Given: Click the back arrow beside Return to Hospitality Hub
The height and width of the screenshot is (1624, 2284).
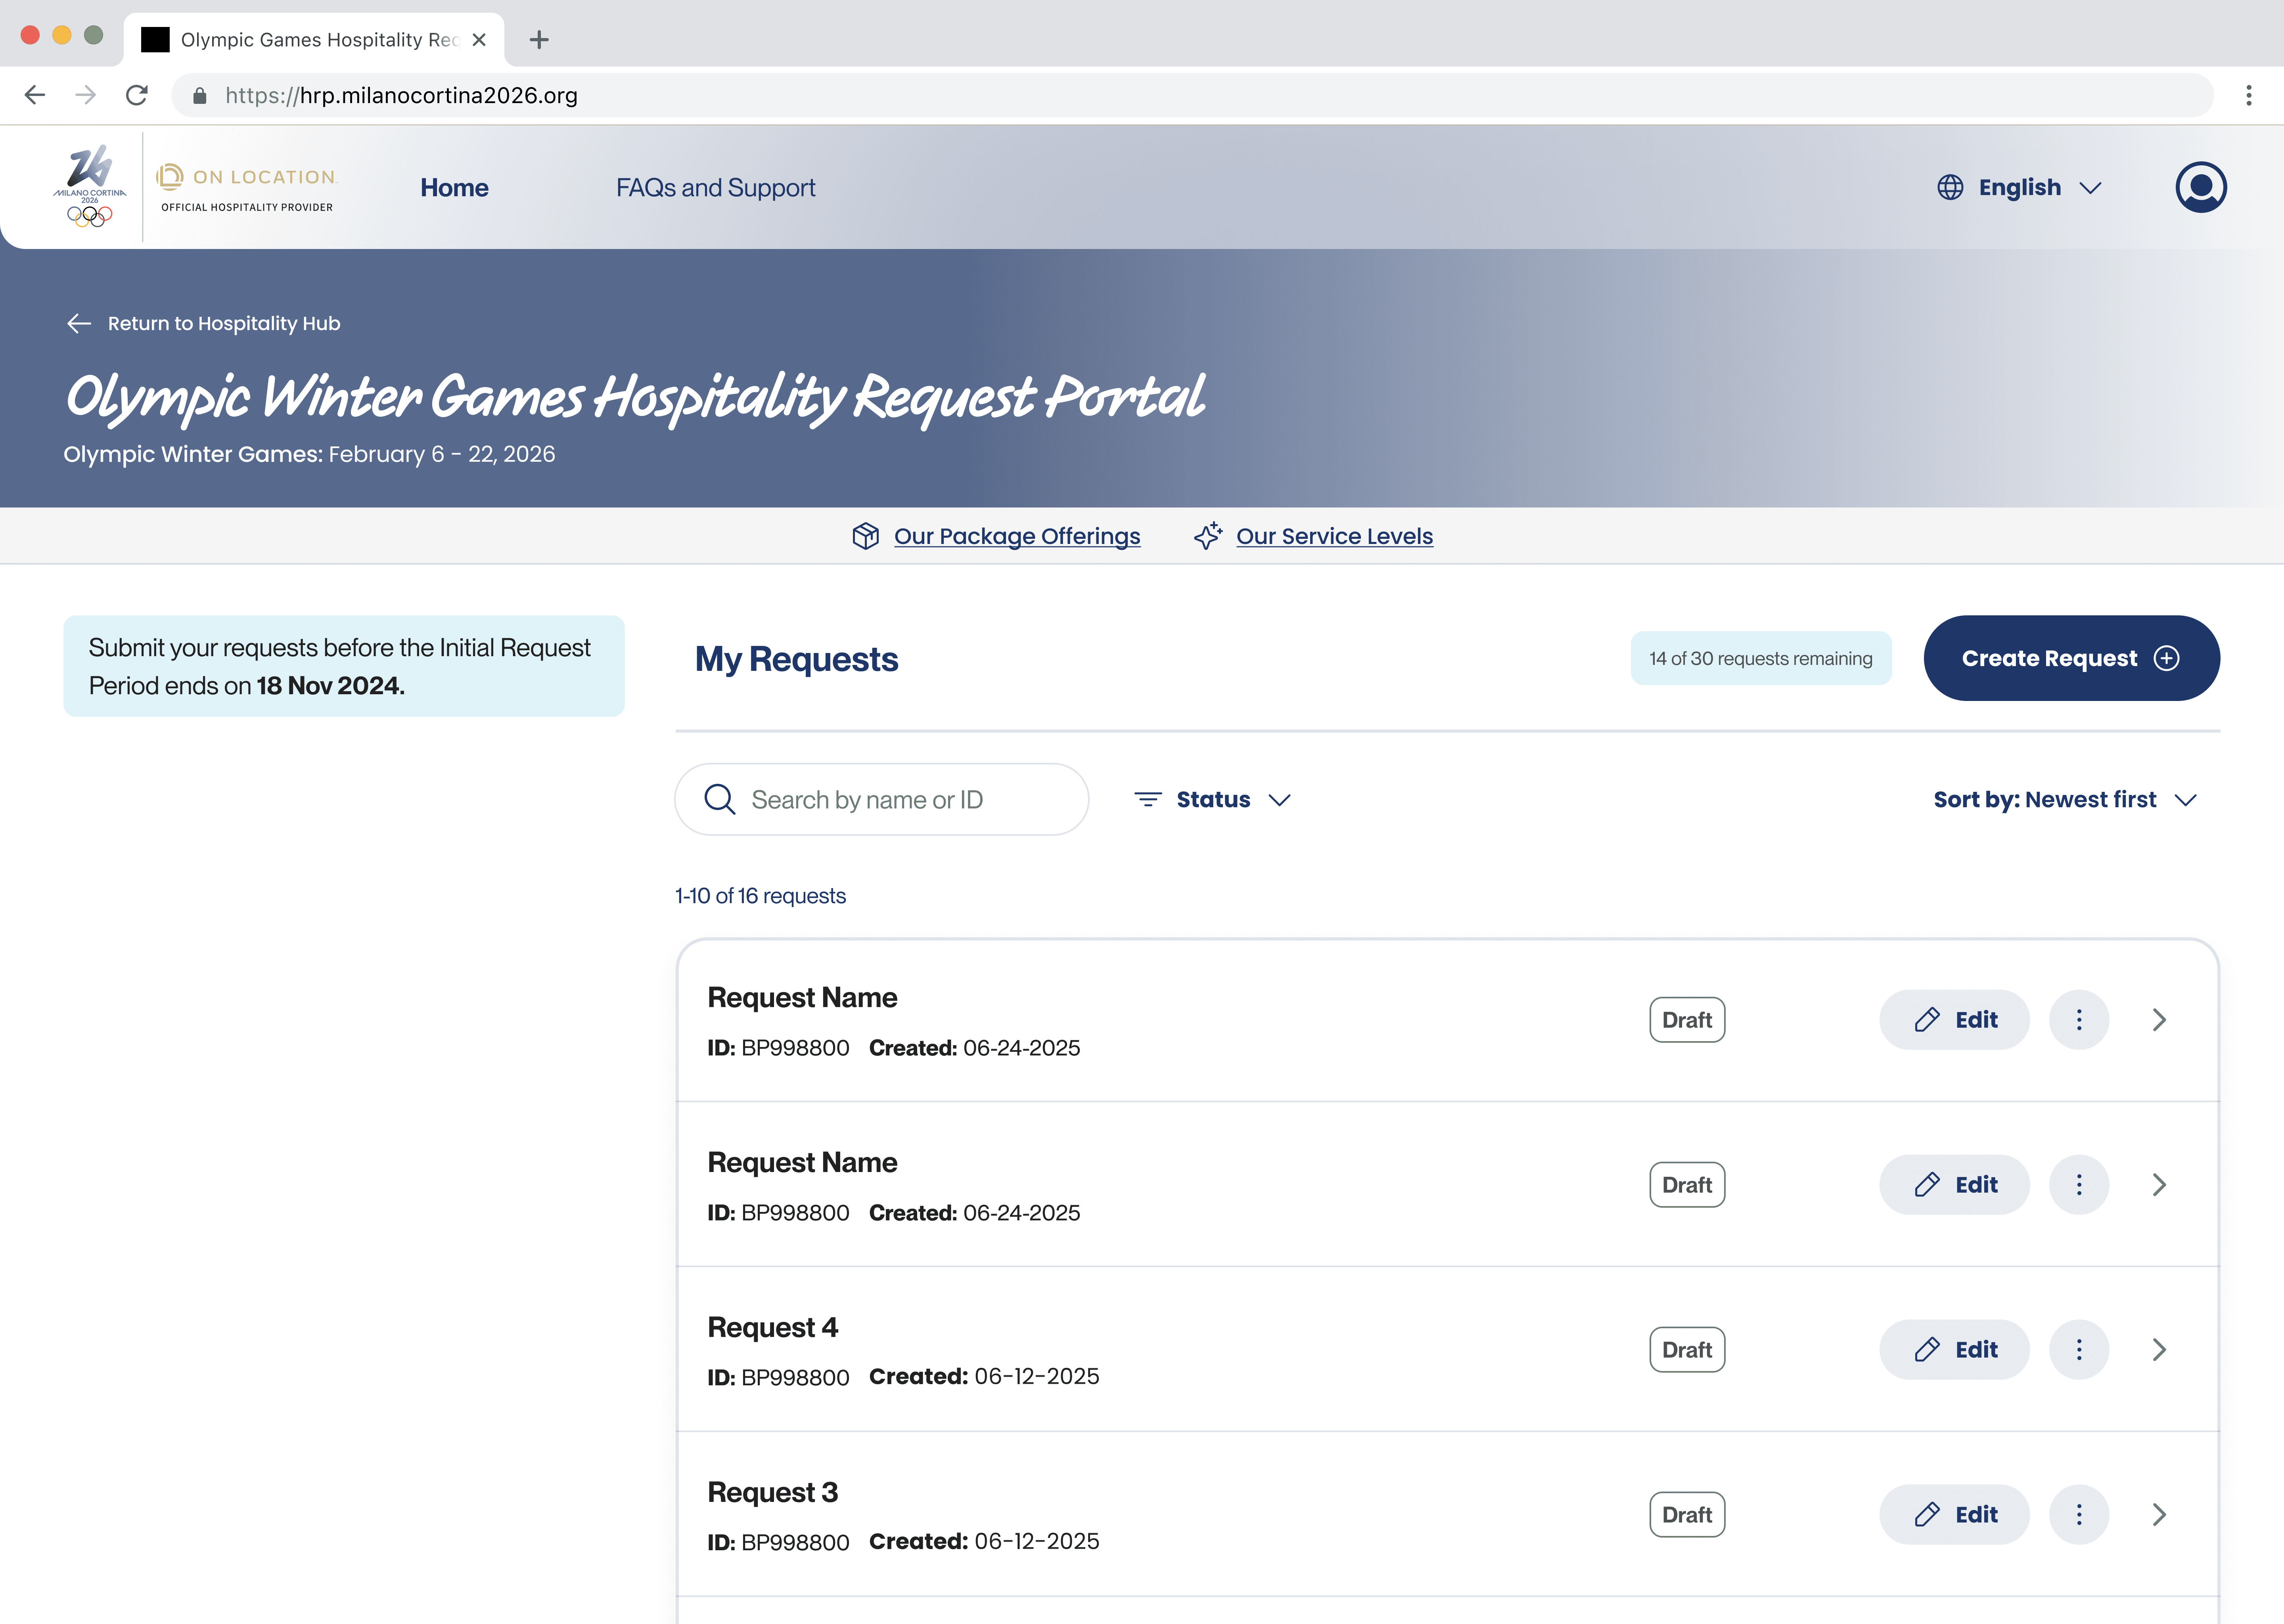Looking at the screenshot, I should click(78, 323).
